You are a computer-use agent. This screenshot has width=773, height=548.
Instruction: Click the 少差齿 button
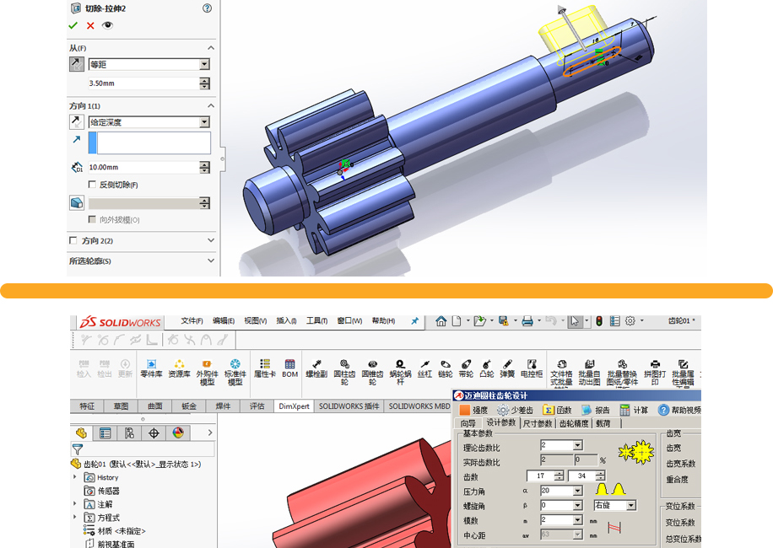point(515,410)
